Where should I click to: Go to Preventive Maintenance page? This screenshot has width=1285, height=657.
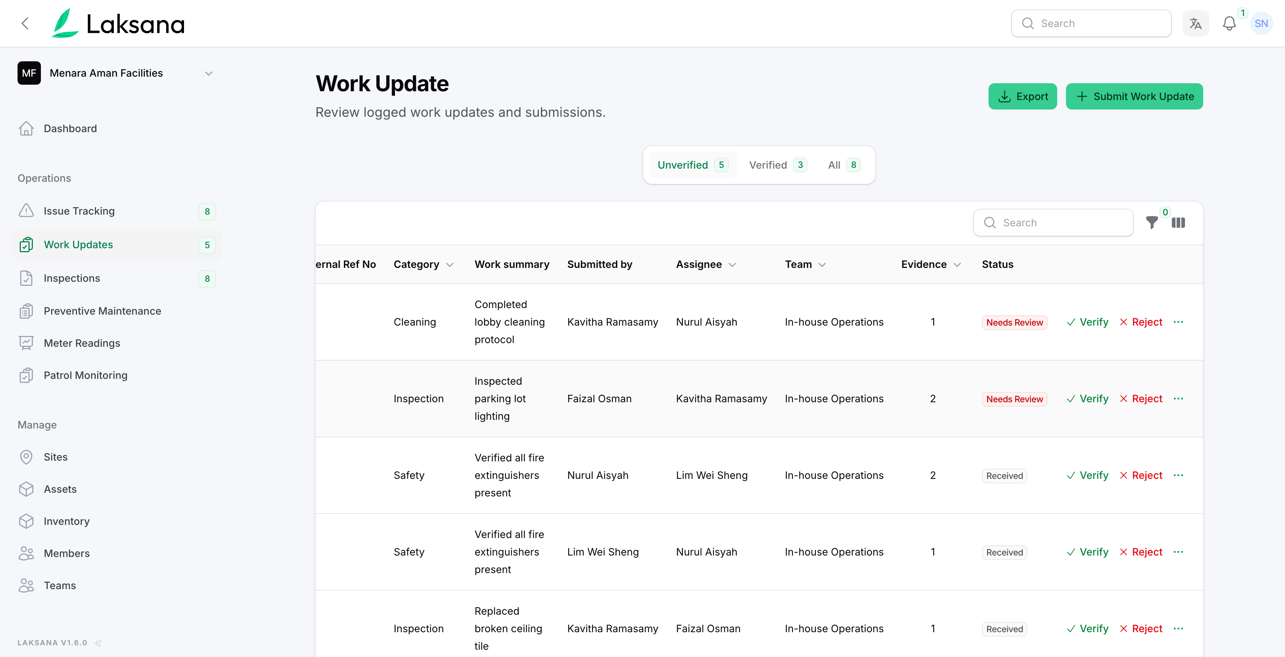point(117,311)
